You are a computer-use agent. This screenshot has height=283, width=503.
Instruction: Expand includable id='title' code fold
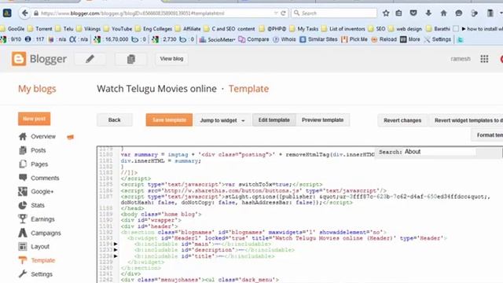(116, 256)
